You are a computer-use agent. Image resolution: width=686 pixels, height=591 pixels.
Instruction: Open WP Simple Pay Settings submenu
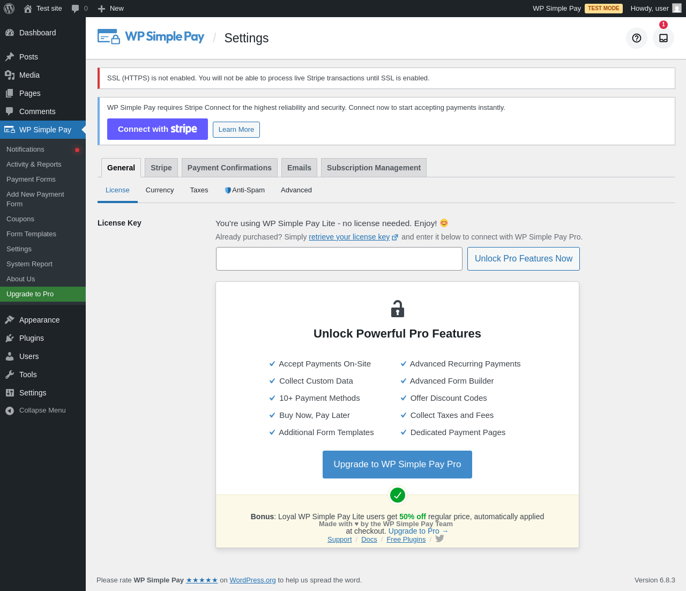pyautogui.click(x=43, y=249)
